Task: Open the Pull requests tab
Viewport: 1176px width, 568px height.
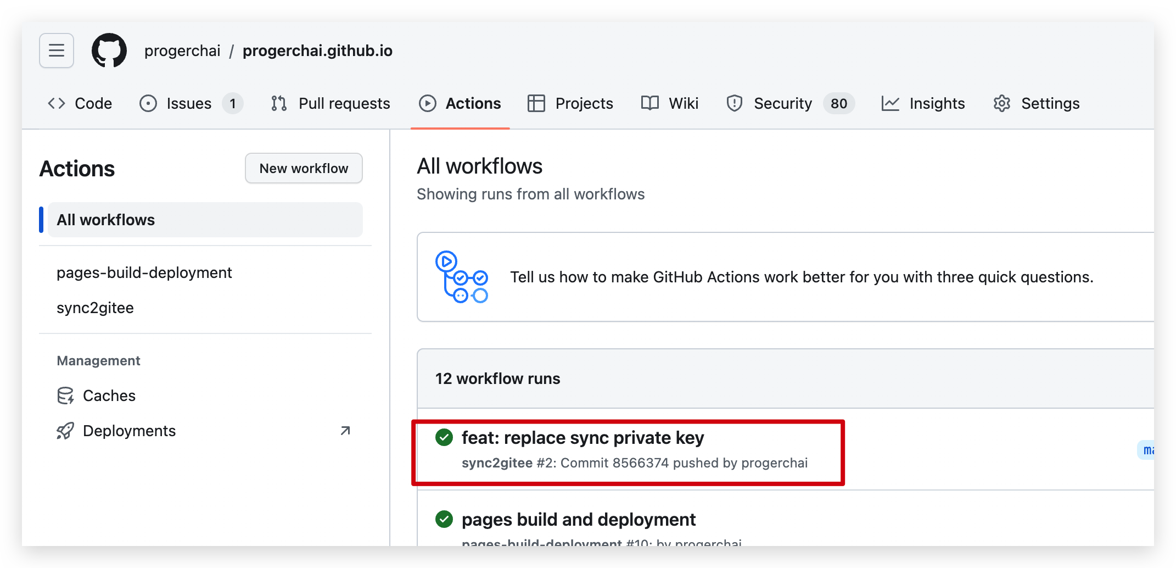Action: (331, 103)
